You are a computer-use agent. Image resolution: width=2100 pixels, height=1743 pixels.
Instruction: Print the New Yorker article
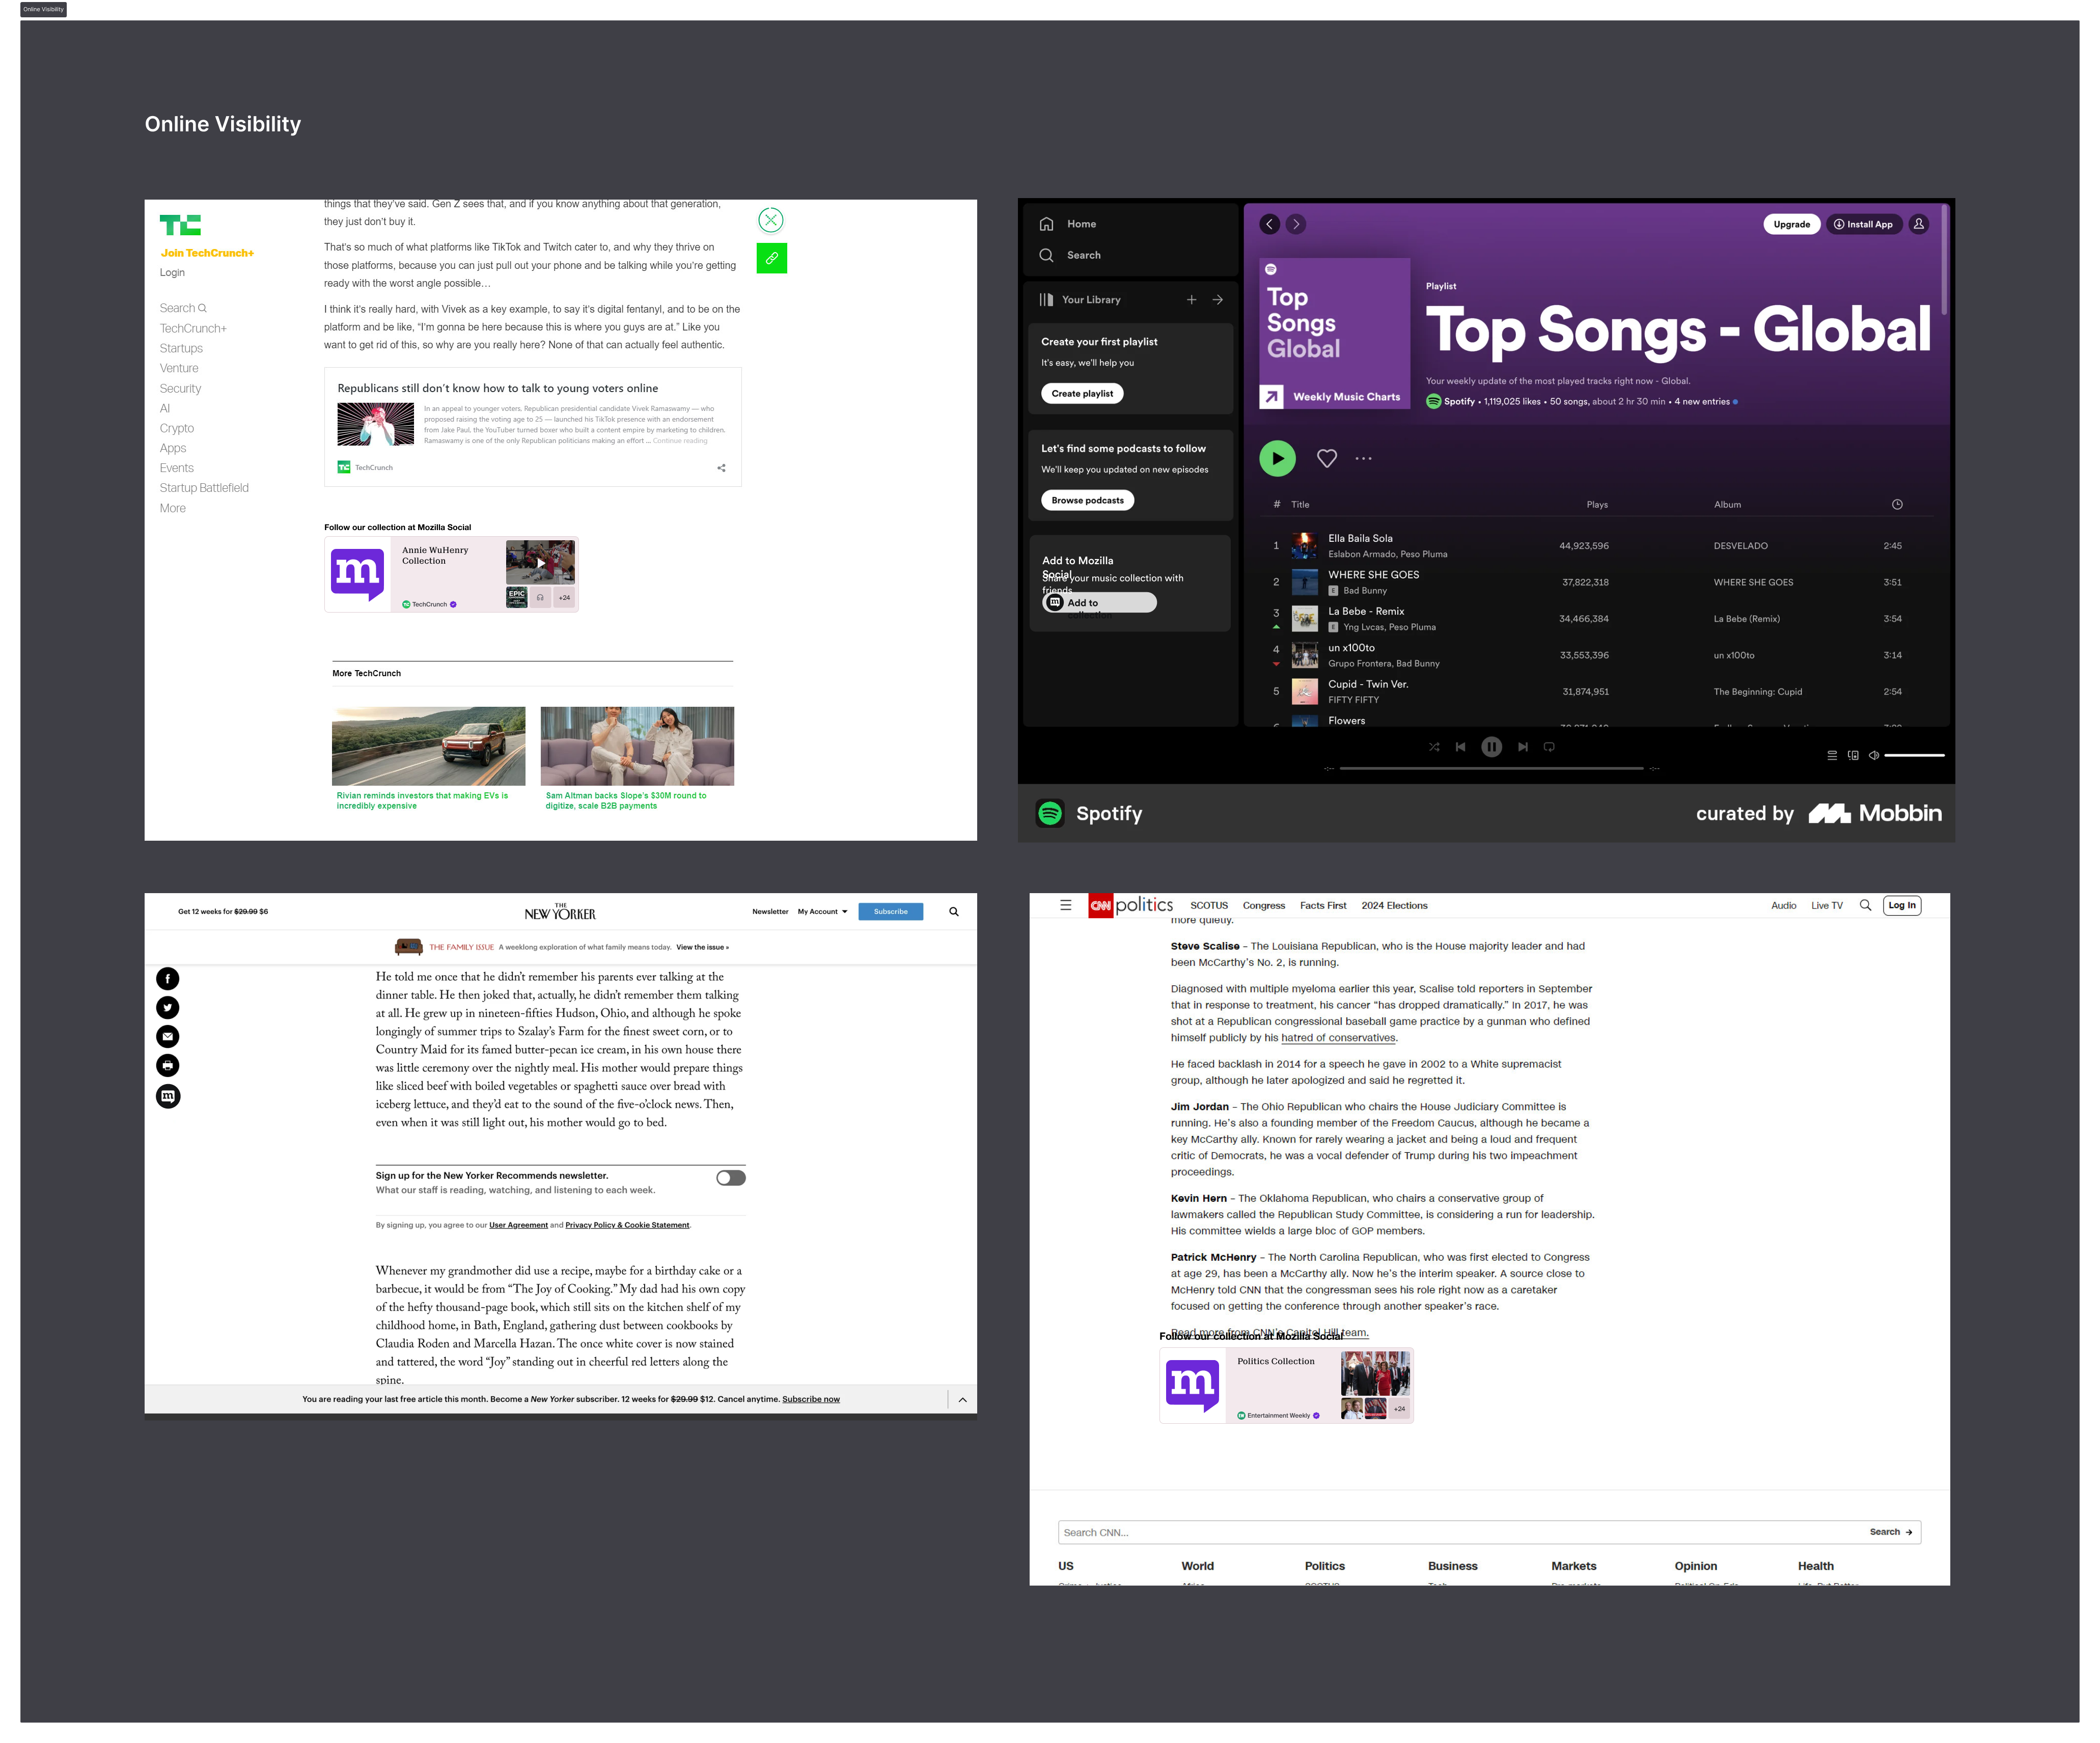(x=167, y=1065)
